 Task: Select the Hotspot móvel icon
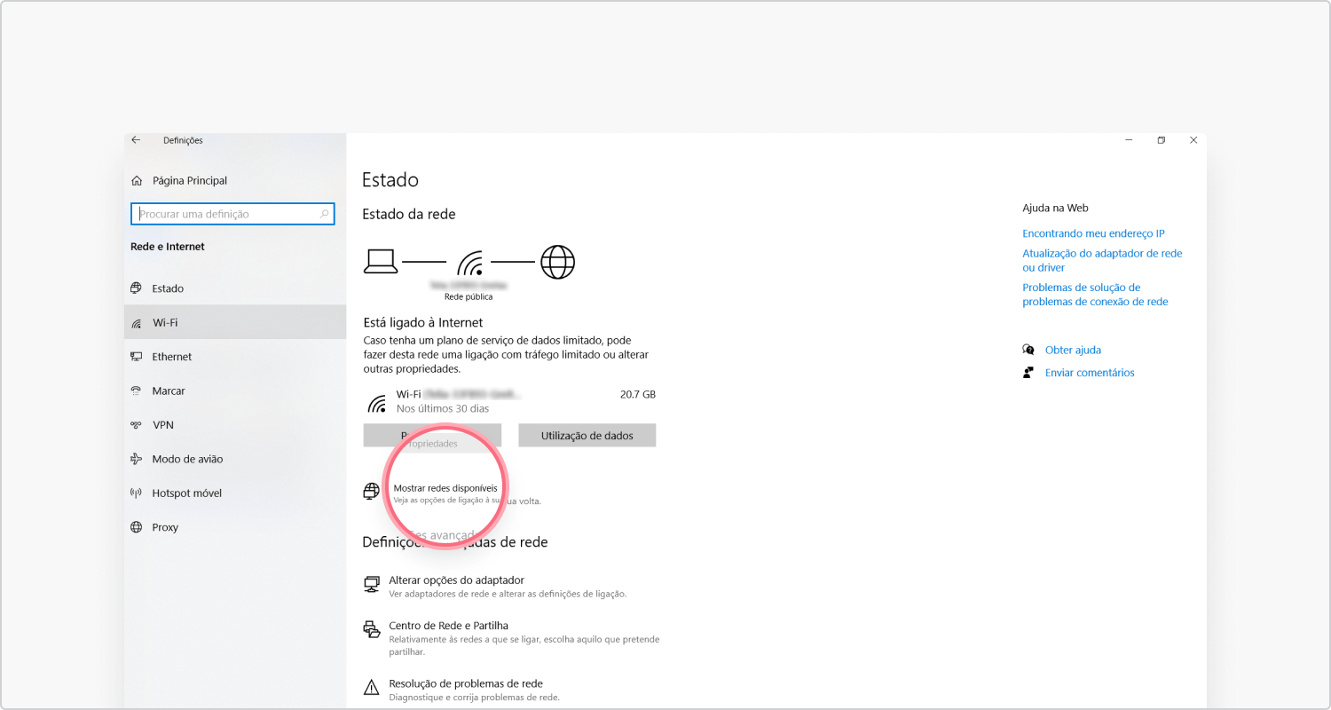136,493
